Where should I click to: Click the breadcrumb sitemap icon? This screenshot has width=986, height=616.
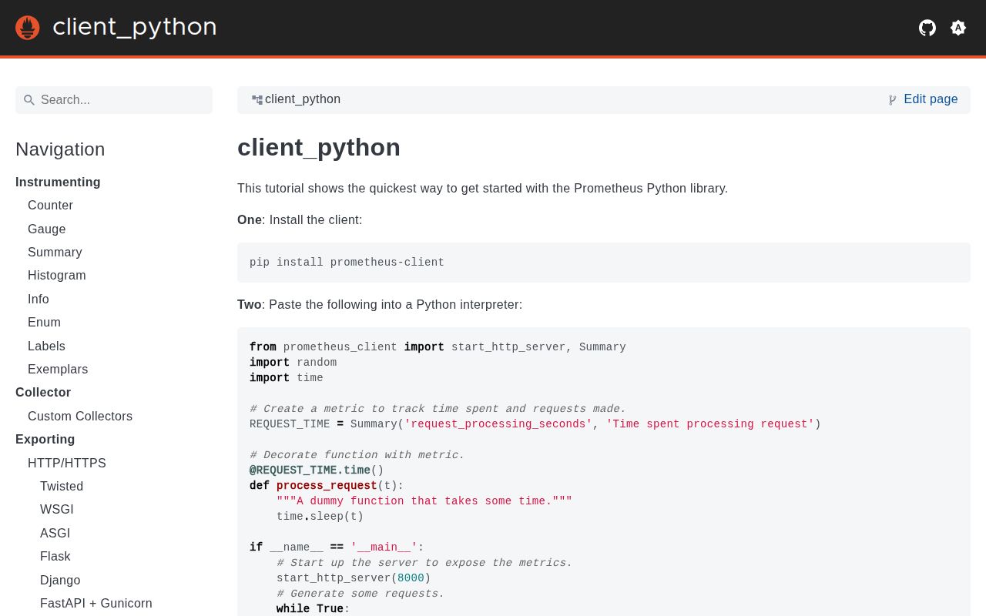257,99
